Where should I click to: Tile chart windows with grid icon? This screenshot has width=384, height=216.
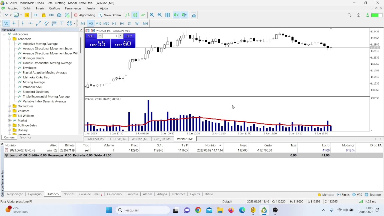pyautogui.click(x=168, y=15)
